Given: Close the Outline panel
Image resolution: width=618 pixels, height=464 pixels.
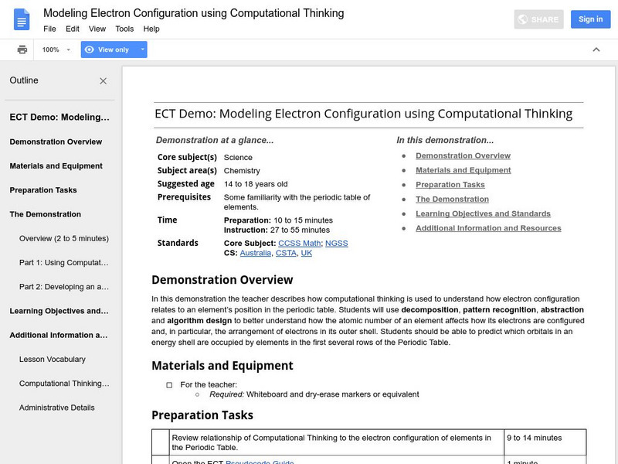Looking at the screenshot, I should [x=104, y=81].
